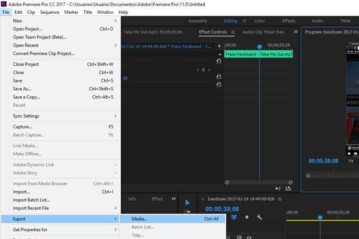
Task: Switch to the Audio workspace
Action: [x=318, y=21]
